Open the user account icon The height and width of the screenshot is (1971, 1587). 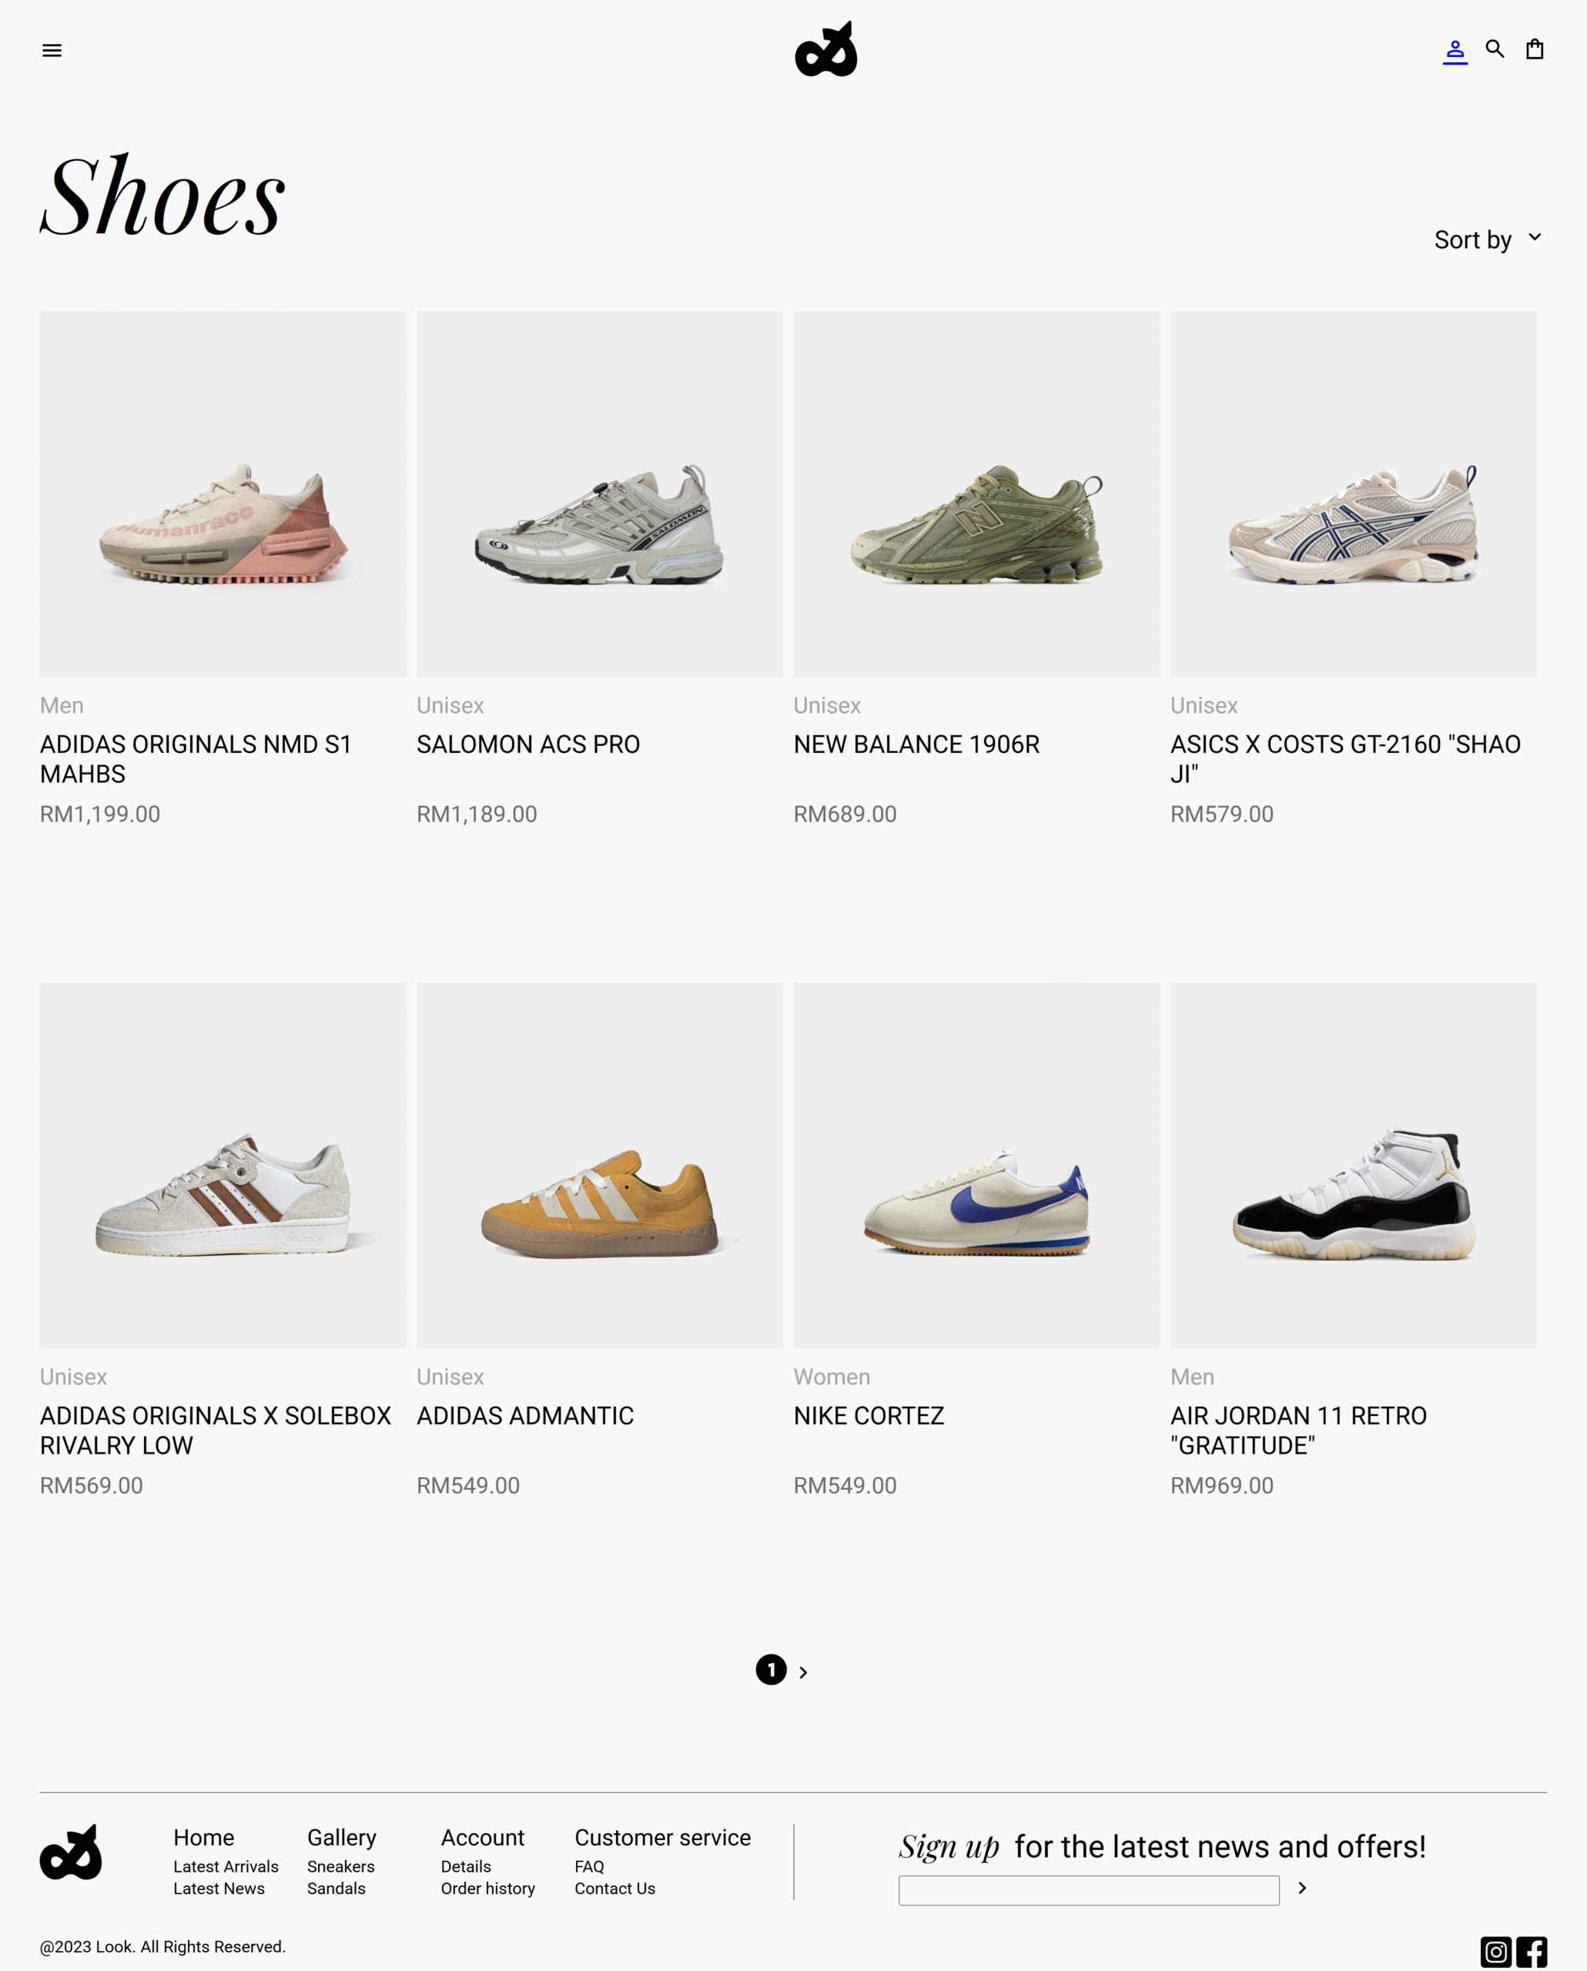pyautogui.click(x=1455, y=50)
